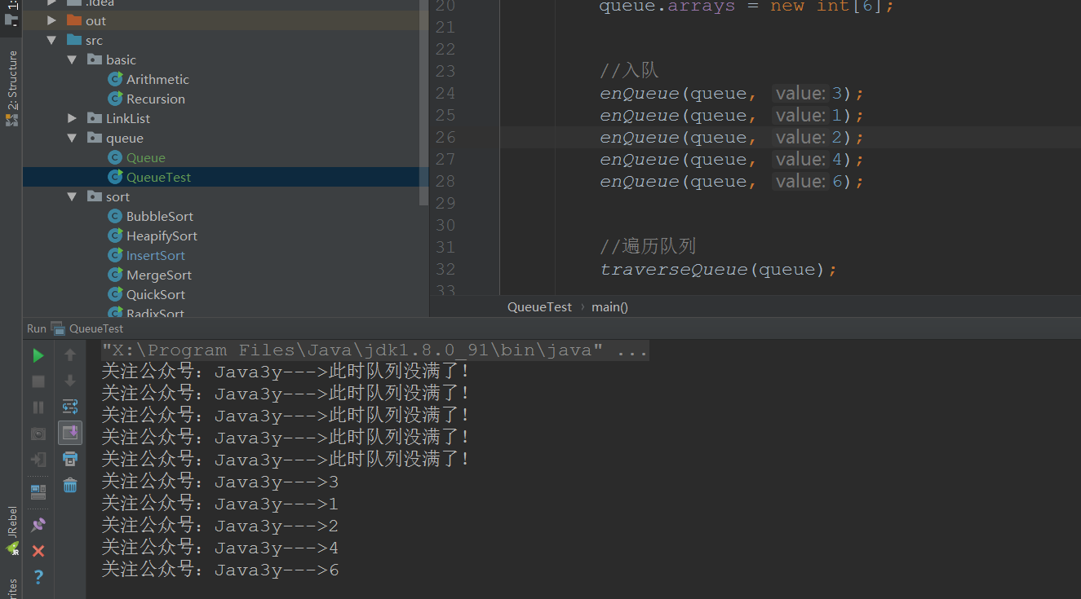Click line number 31 in the gutter
Image resolution: width=1081 pixels, height=599 pixels.
click(445, 247)
